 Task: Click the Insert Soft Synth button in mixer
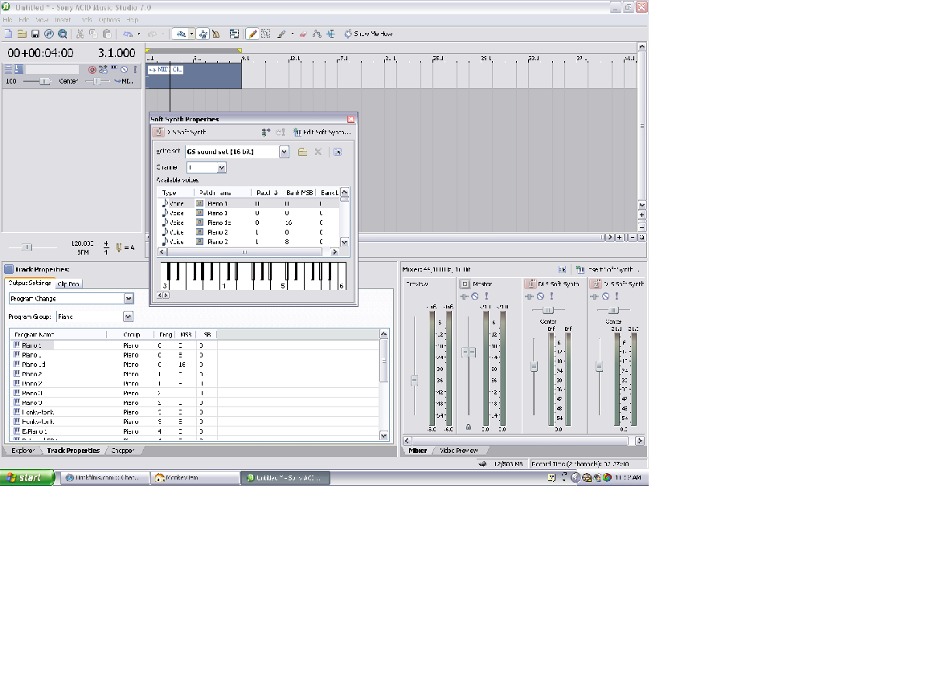607,270
